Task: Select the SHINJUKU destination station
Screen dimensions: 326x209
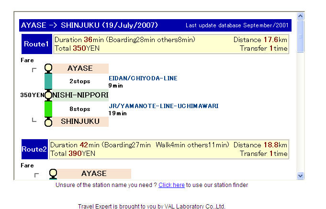Action: point(80,121)
